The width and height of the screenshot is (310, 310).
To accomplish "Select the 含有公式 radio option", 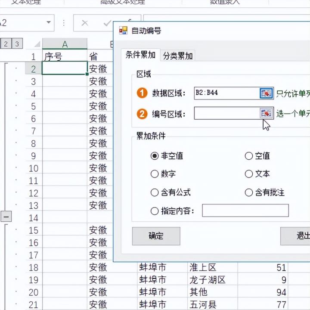I will click(155, 192).
